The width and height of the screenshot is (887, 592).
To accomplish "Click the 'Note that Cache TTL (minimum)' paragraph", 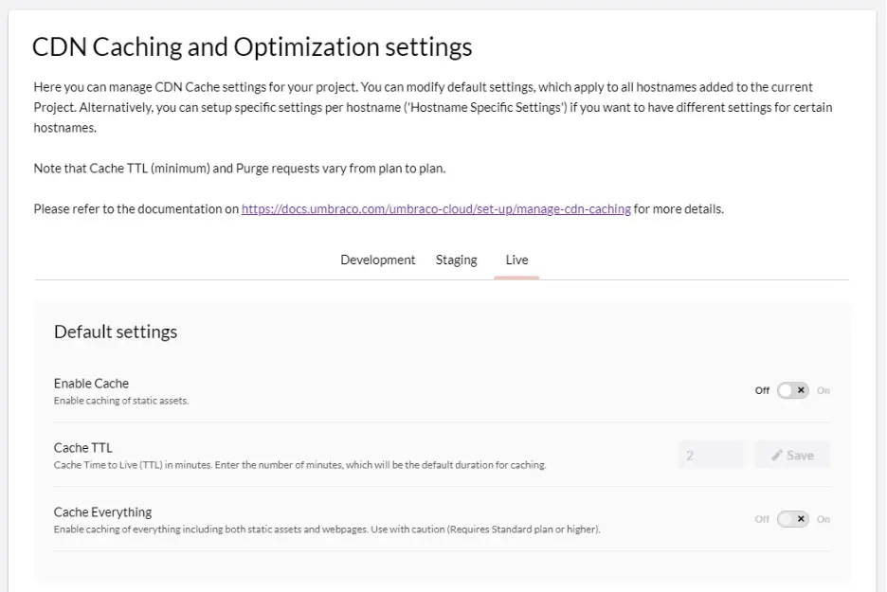I will (240, 169).
